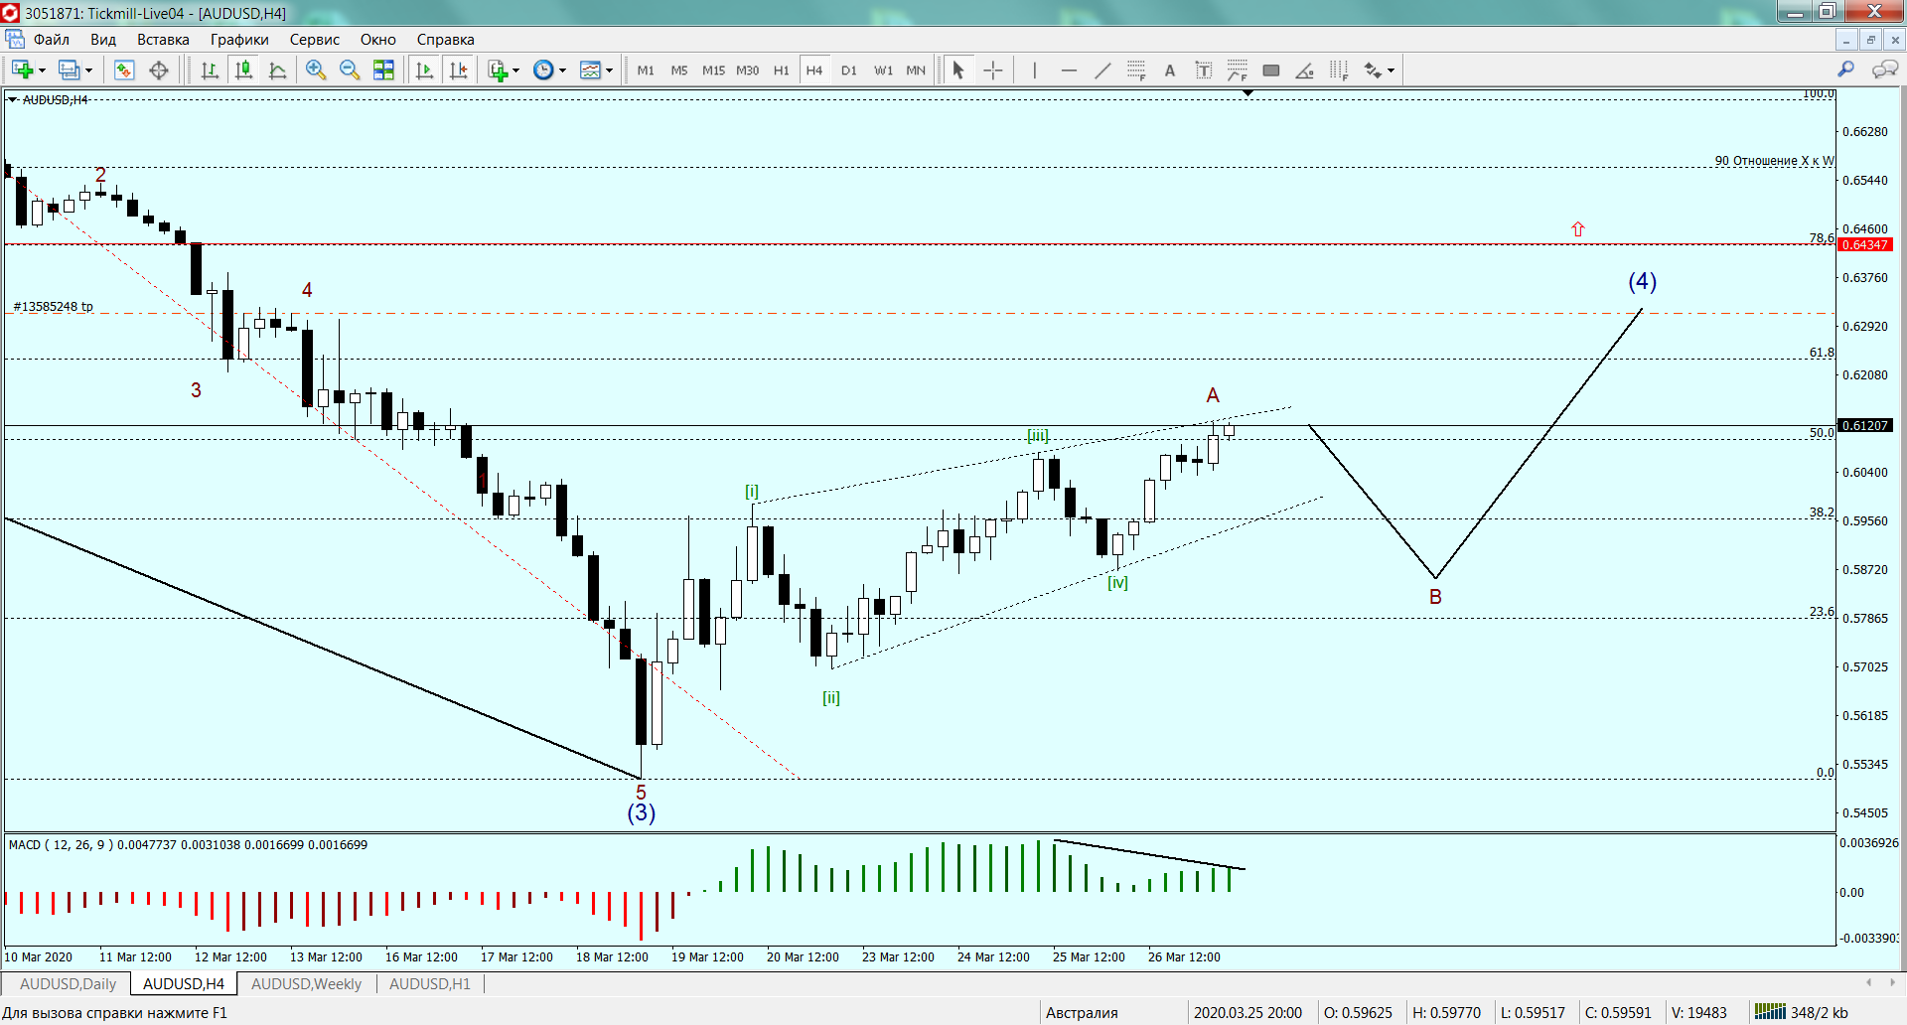The image size is (1907, 1025).
Task: Expand the new chart dropdown arrow
Action: (42, 70)
